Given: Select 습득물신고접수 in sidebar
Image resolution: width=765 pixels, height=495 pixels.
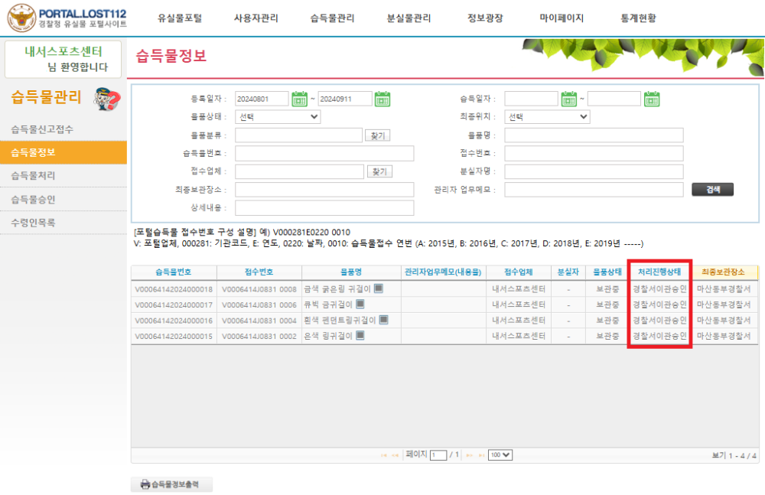Looking at the screenshot, I should [63, 129].
